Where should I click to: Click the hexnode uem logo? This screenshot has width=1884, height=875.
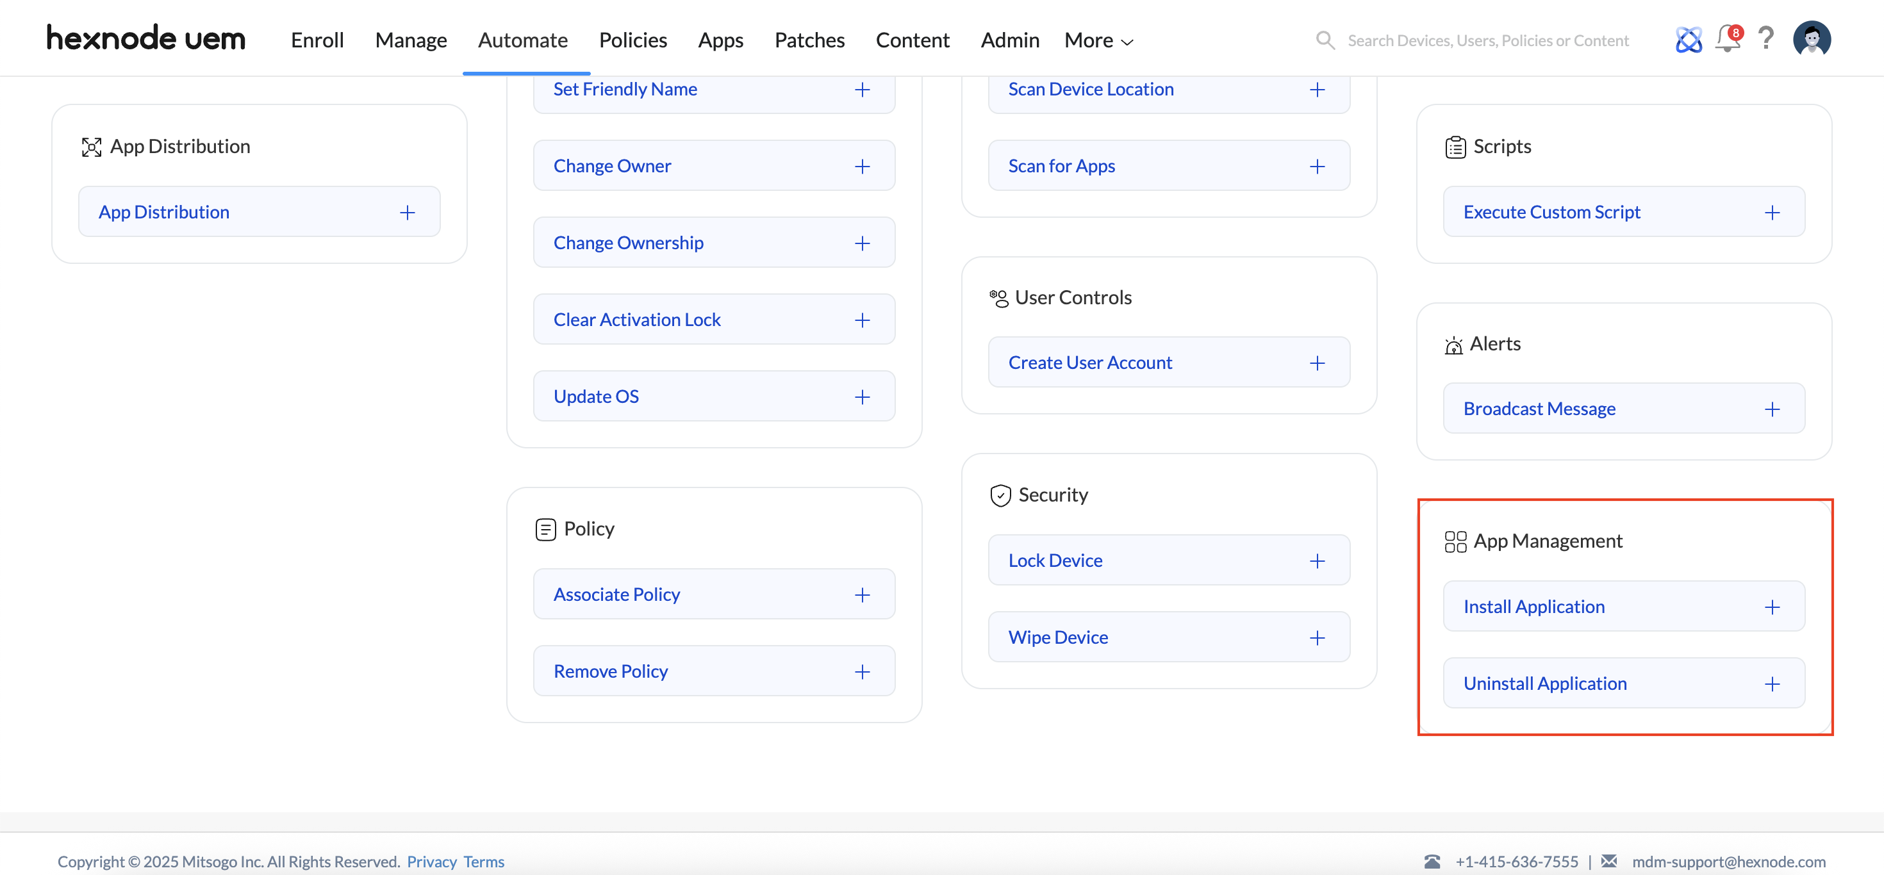click(x=146, y=38)
